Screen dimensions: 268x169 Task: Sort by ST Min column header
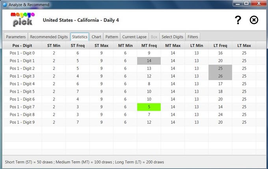coord(54,45)
